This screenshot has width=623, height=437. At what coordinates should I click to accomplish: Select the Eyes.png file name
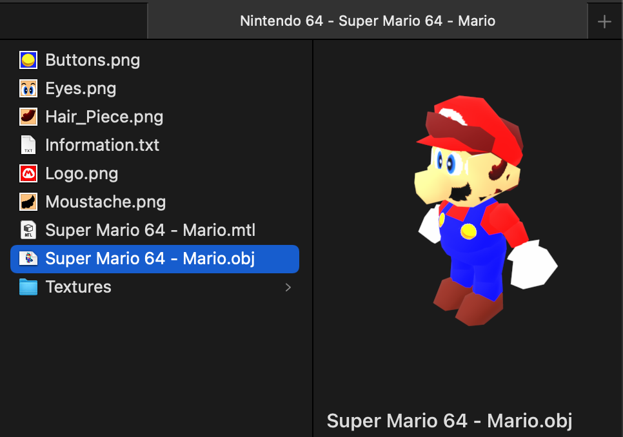pos(81,88)
